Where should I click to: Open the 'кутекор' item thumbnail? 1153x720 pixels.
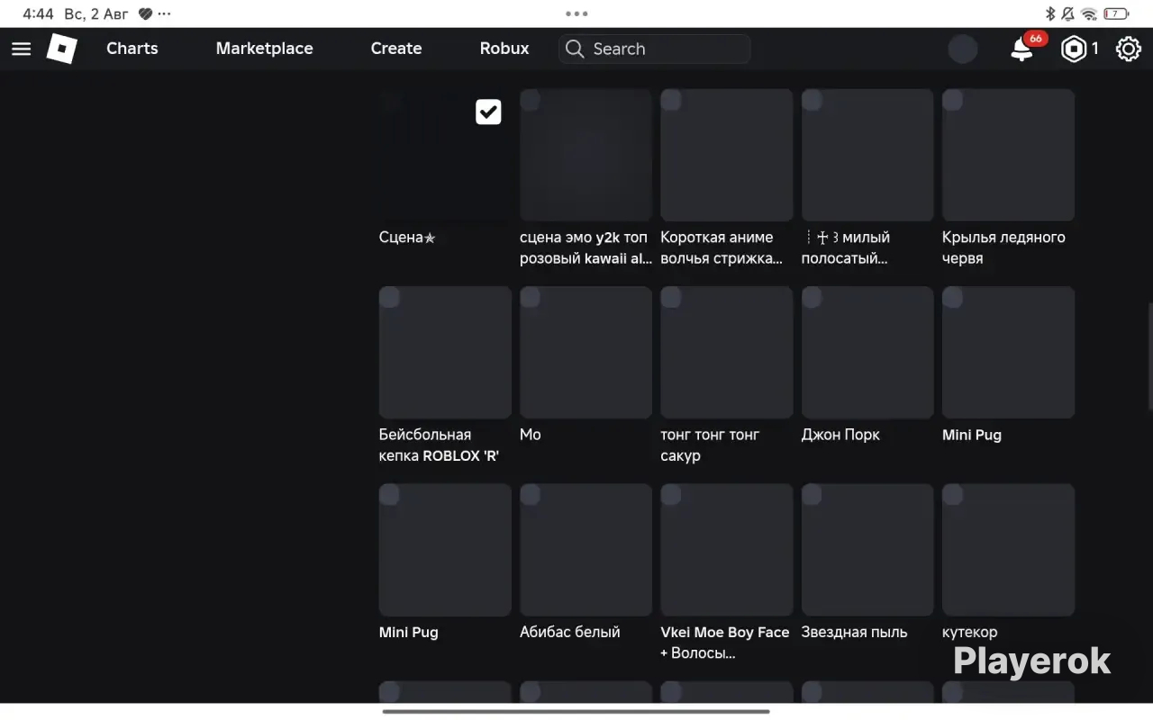[x=1009, y=550]
